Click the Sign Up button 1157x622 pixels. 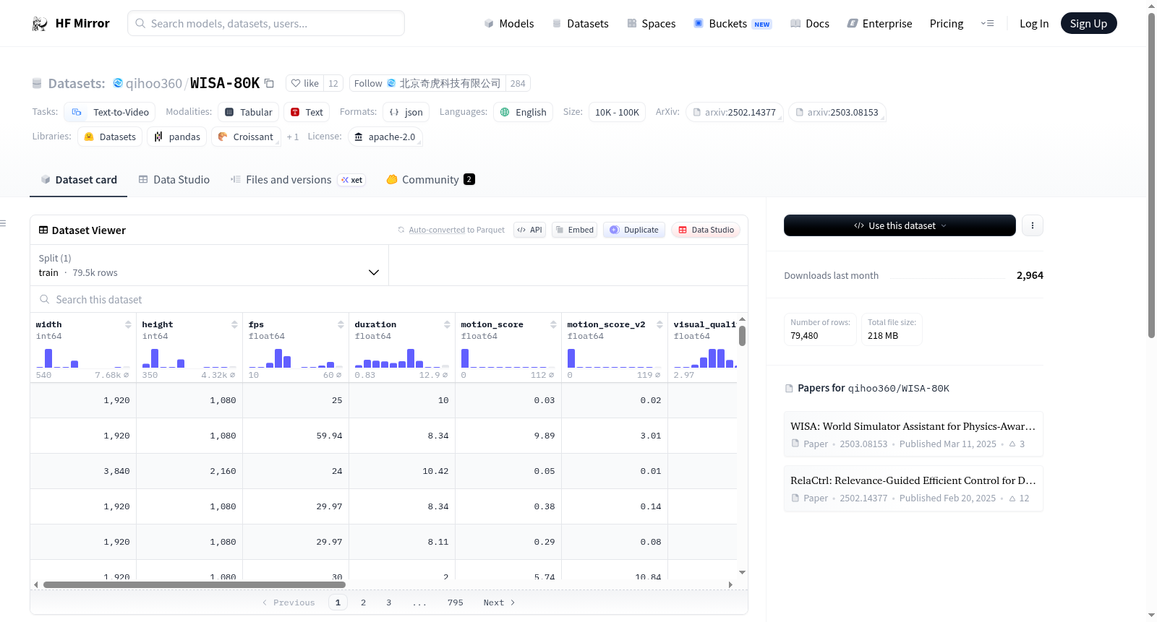[x=1088, y=23]
